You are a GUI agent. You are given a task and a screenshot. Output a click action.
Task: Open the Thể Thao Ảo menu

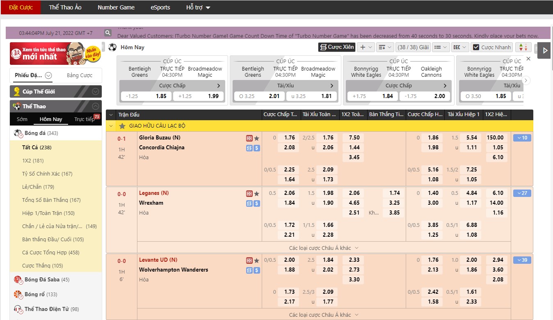65,7
